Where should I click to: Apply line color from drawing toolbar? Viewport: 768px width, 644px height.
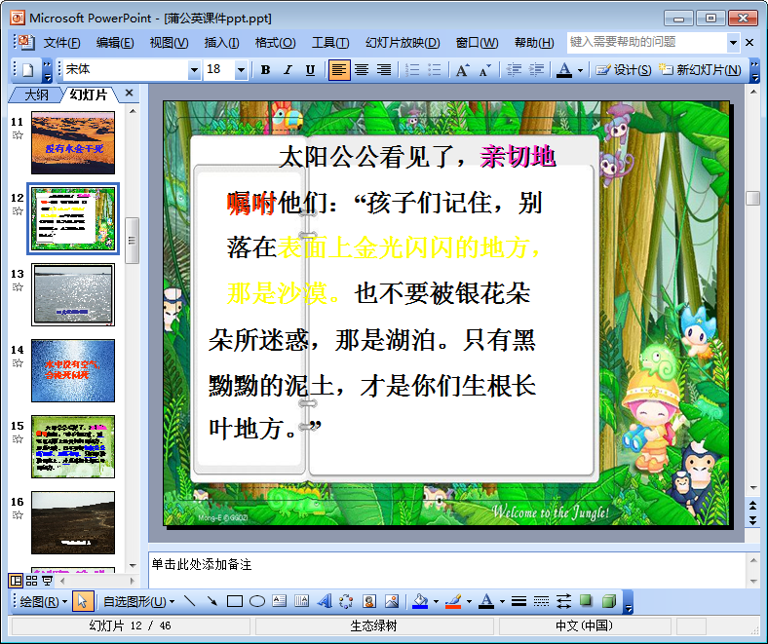pos(453,601)
